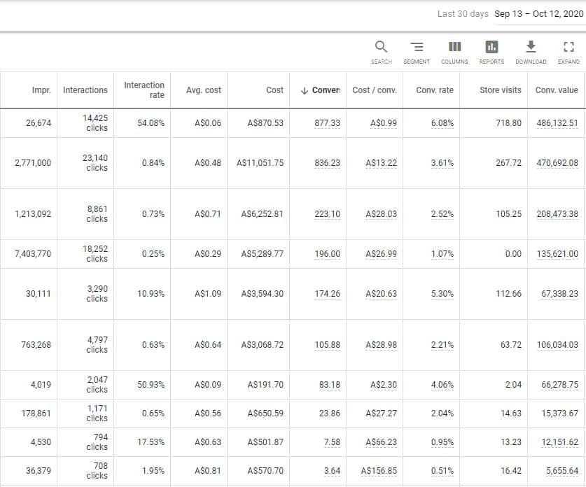Viewport: 586px width, 487px height.
Task: Click the 486,132.51 conversion value
Action: (557, 123)
